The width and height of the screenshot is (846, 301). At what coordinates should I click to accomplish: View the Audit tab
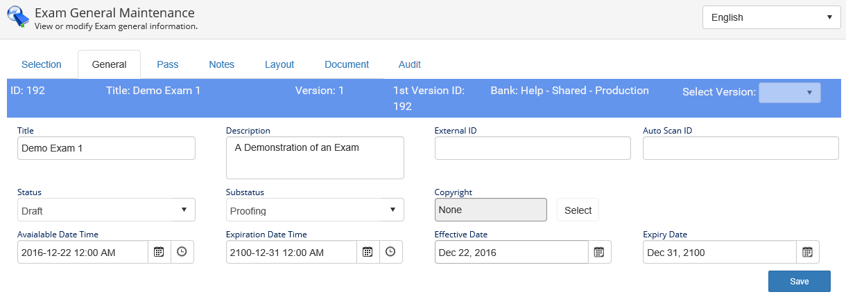point(409,64)
